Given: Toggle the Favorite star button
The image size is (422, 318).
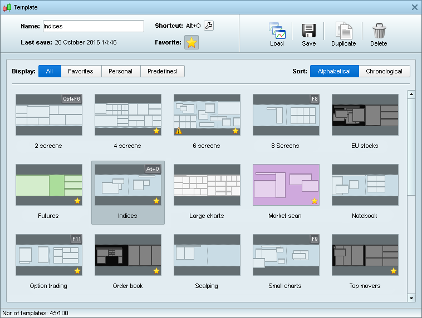Looking at the screenshot, I should (191, 43).
